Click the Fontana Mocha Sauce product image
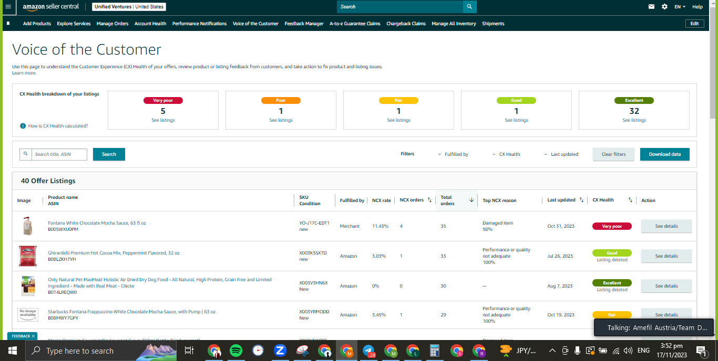Image resolution: width=718 pixels, height=361 pixels. [x=28, y=226]
